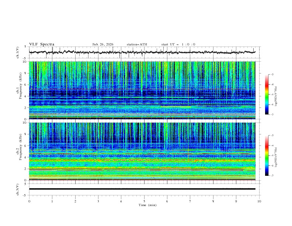Click the ch.1 voltage waveform trace
This screenshot has height=226, width=292.
pyautogui.click(x=142, y=52)
